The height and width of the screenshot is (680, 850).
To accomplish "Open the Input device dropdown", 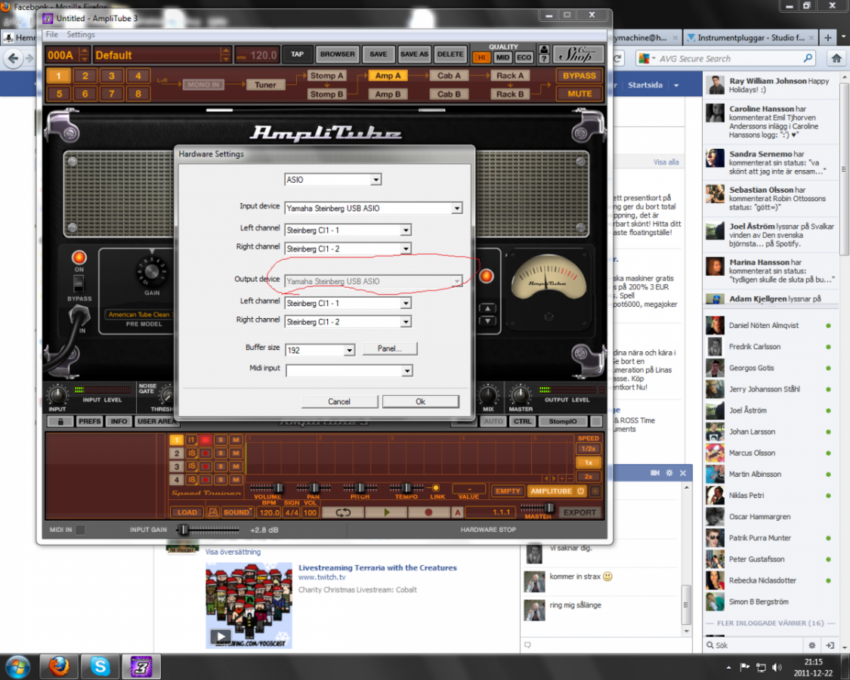I will pyautogui.click(x=457, y=209).
